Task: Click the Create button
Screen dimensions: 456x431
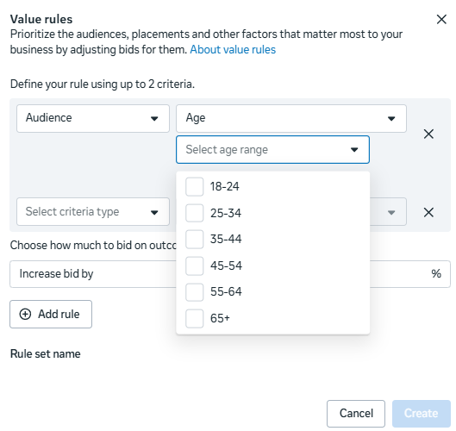Action: [422, 414]
